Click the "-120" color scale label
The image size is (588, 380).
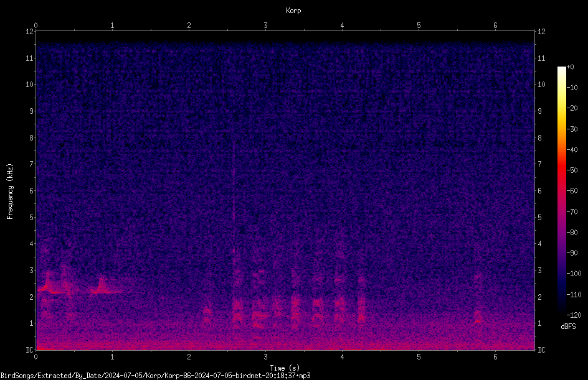tap(574, 315)
